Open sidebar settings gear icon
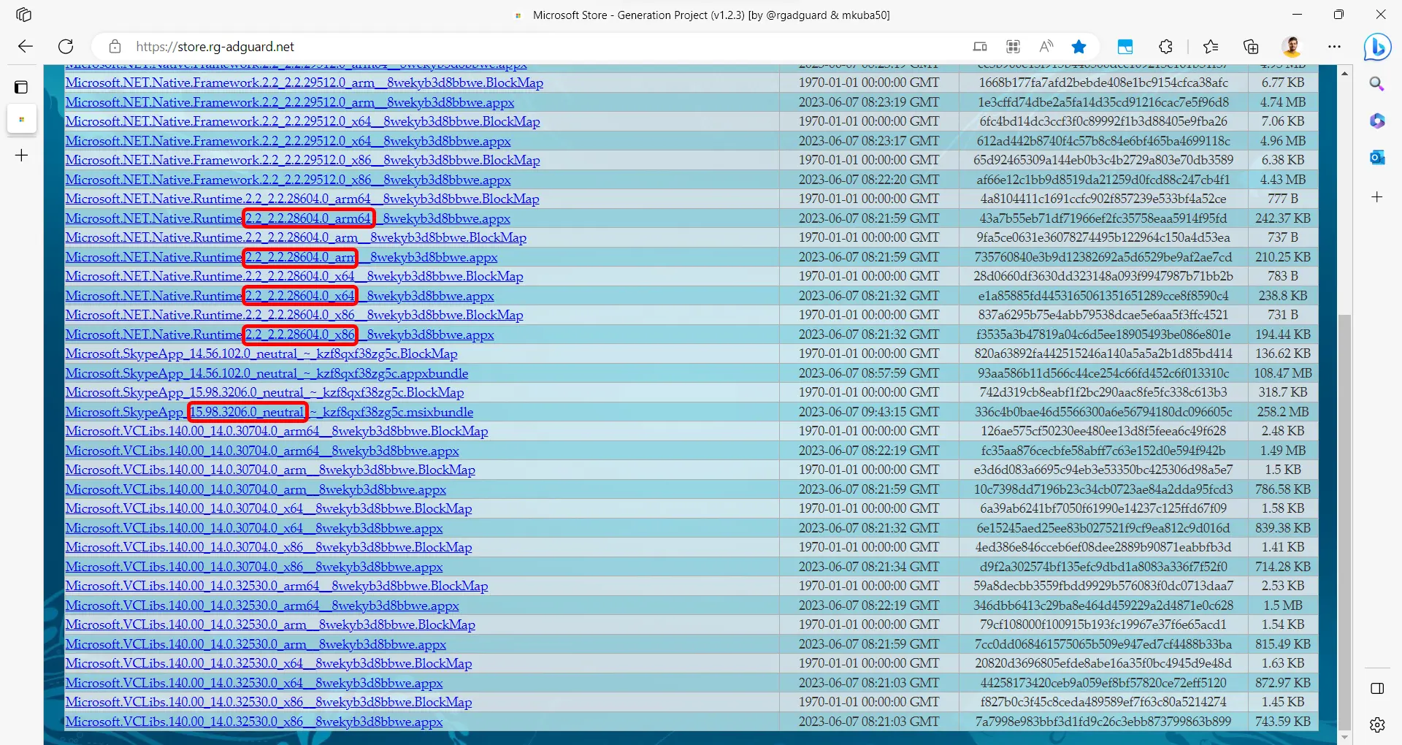The width and height of the screenshot is (1402, 745). pyautogui.click(x=1377, y=725)
